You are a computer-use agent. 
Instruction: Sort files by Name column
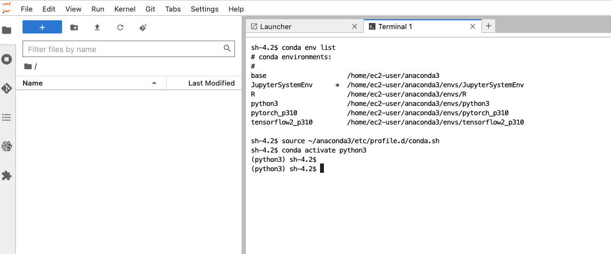click(91, 83)
